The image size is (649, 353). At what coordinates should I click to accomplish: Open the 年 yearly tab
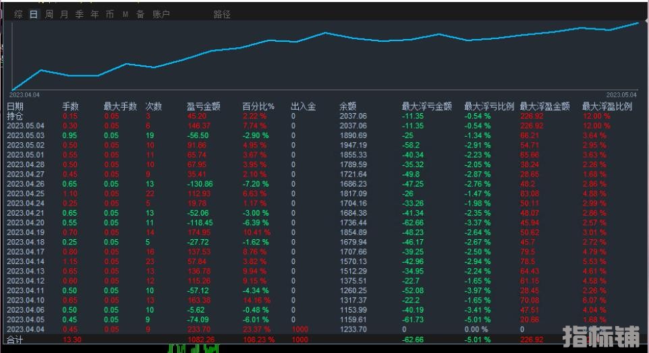(94, 14)
